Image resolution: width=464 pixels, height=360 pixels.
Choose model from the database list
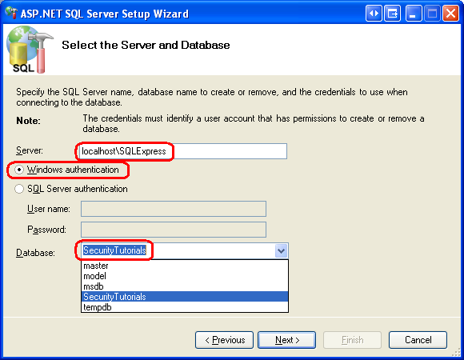(x=185, y=276)
